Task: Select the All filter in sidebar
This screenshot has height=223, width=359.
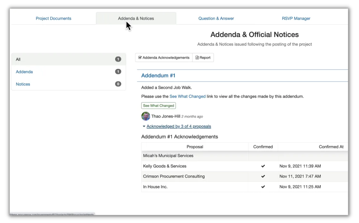Action: tap(69, 59)
